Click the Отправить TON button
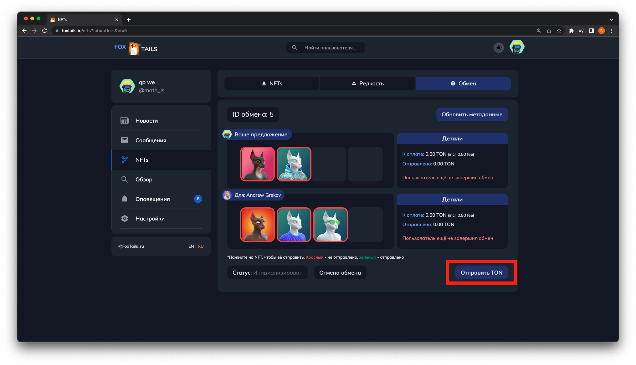The height and width of the screenshot is (365, 636). click(481, 273)
